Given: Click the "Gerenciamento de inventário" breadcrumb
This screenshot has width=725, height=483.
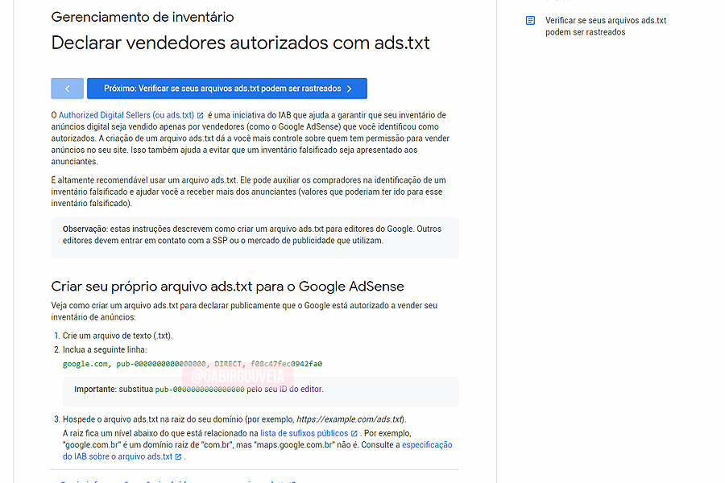Looking at the screenshot, I should tap(143, 17).
